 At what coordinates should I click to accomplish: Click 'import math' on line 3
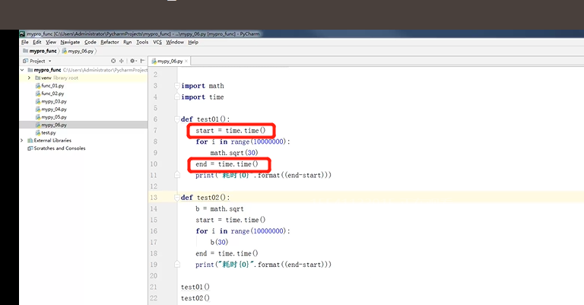coord(202,86)
